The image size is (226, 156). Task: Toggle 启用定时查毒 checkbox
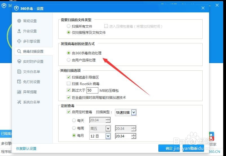[68, 112]
